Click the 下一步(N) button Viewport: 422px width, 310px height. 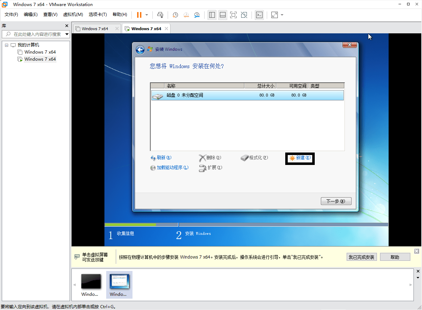[336, 201]
